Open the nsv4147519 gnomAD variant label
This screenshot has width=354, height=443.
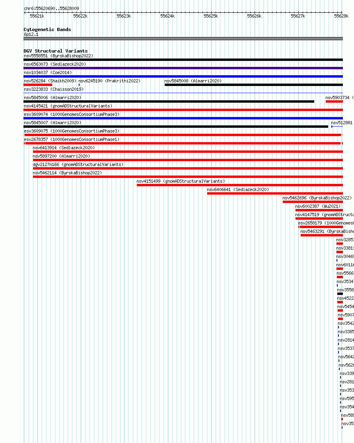tap(325, 215)
